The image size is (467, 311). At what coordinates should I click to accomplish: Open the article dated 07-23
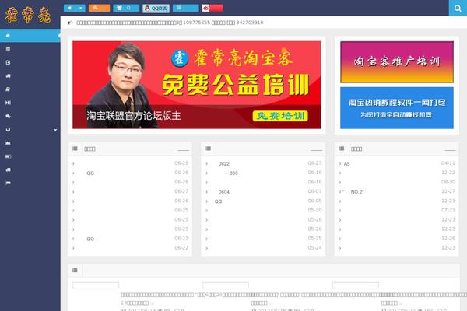(397, 211)
